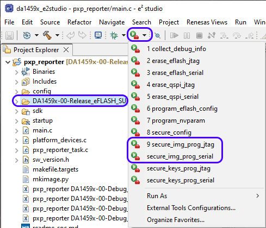266x228 pixels.
Task: Click the Save toolbar icon
Action: coord(9,35)
